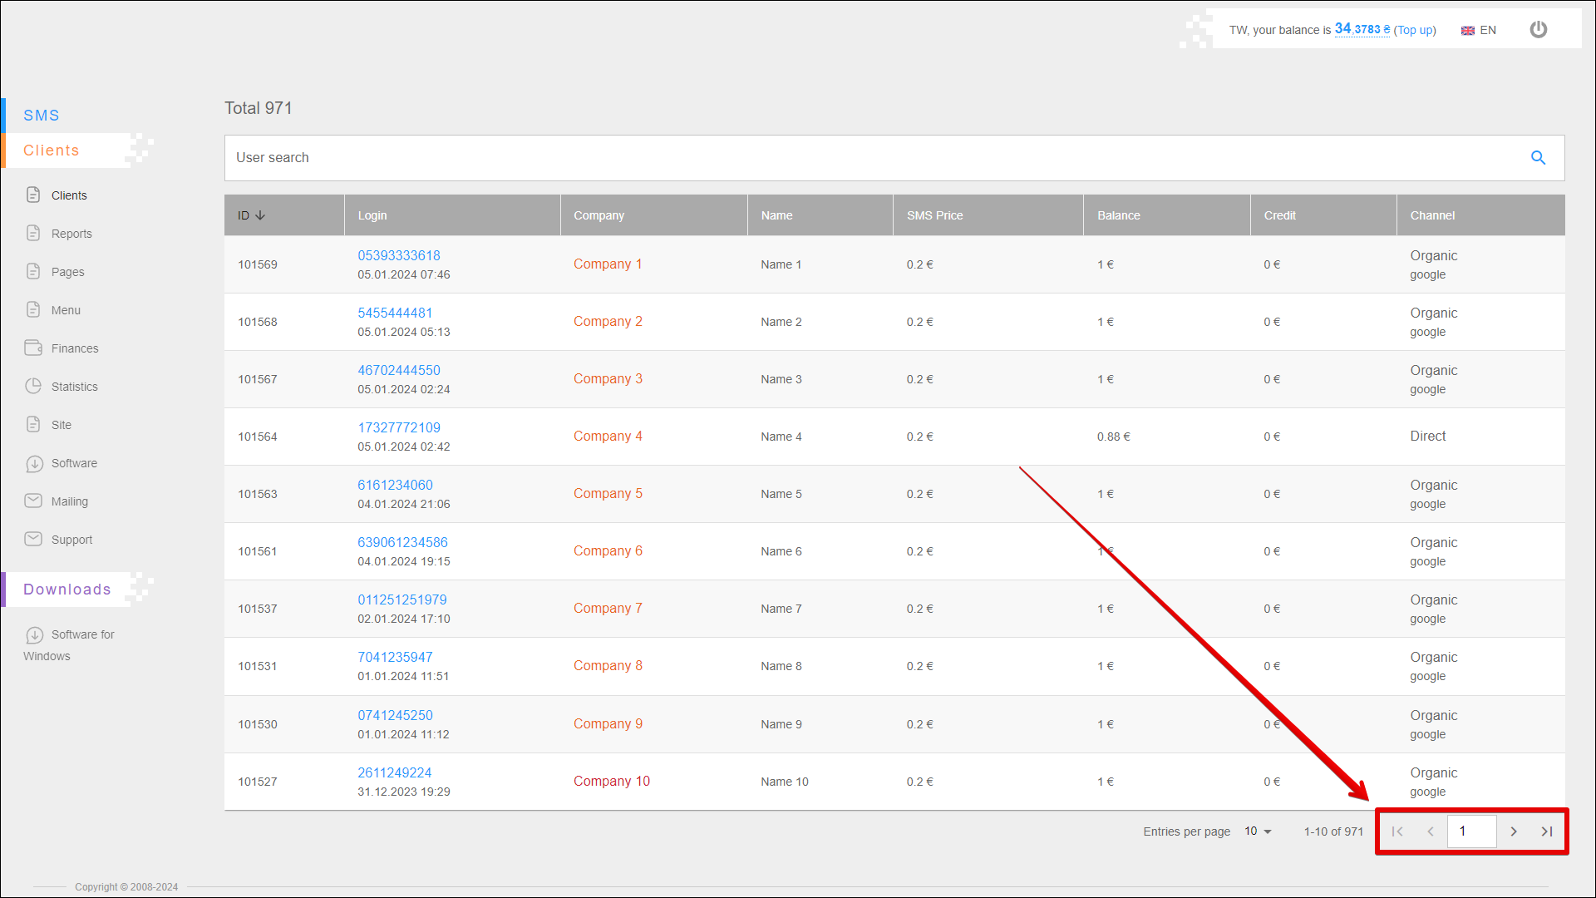
Task: Sort table by ID column arrow
Action: click(260, 215)
